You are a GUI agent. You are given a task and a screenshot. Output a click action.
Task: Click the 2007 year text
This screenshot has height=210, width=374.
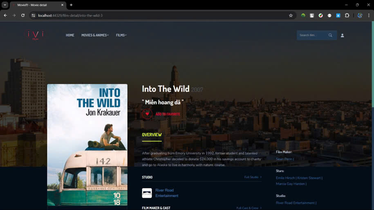point(197,90)
